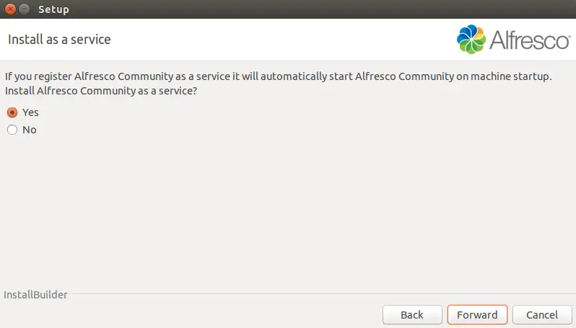Click "Install Alfresco Community as a service?" question
The width and height of the screenshot is (576, 328).
[101, 91]
